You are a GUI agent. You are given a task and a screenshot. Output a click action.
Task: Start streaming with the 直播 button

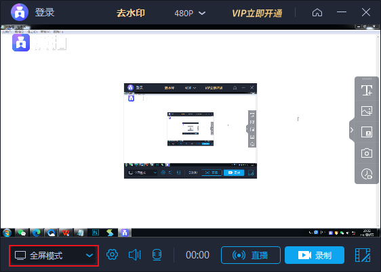tap(251, 255)
